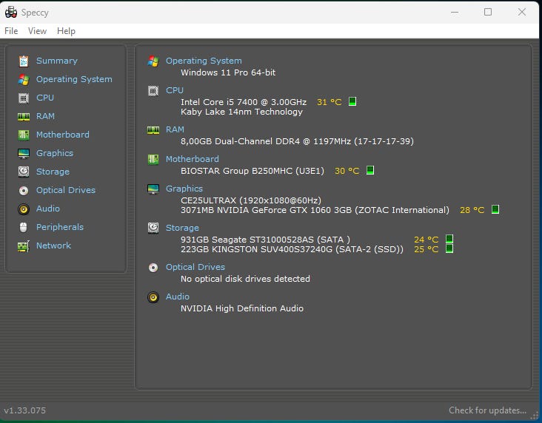Screen dimensions: 542x423
Task: Open Graphics section from sidebar
Action: [55, 153]
